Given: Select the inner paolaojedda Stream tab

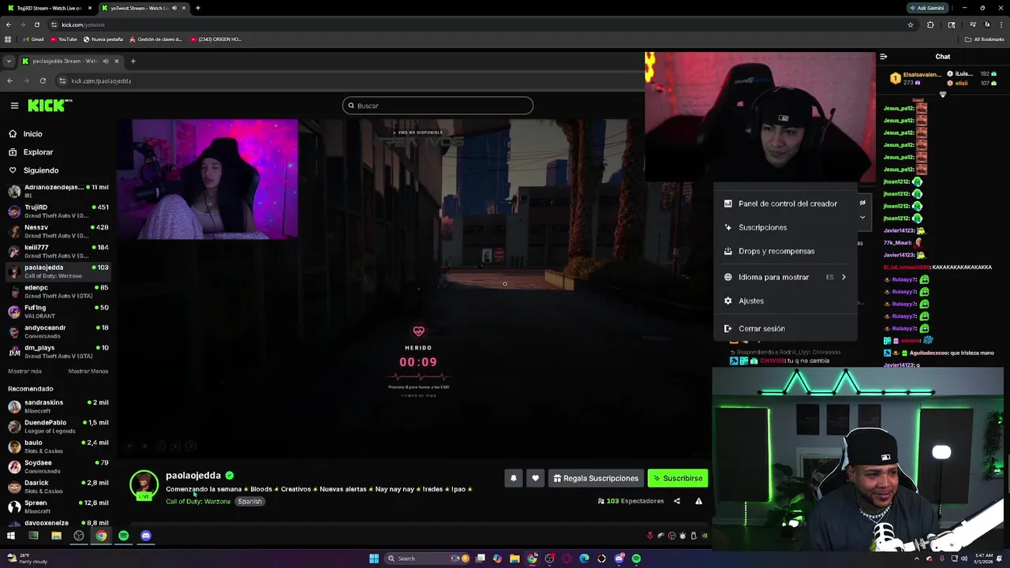Looking at the screenshot, I should pos(69,61).
